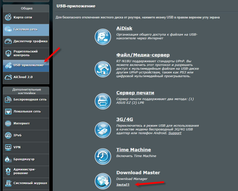Open Администрирование section
This screenshot has height=191, width=238.
[x=26, y=171]
